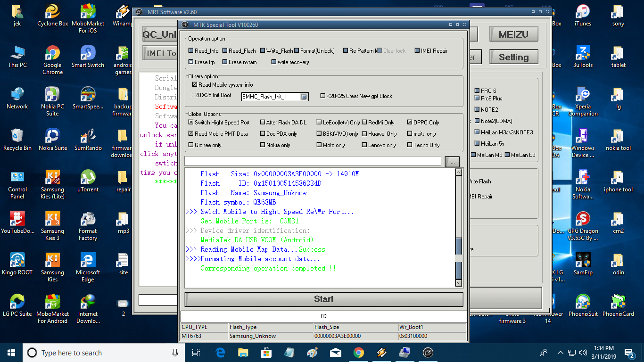Open Task View in taskbar
The height and width of the screenshot is (362, 644).
196,352
